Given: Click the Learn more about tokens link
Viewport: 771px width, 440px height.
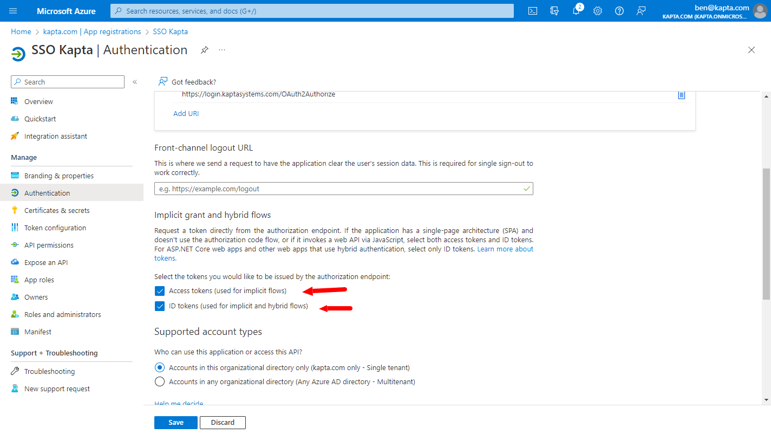Looking at the screenshot, I should point(505,249).
